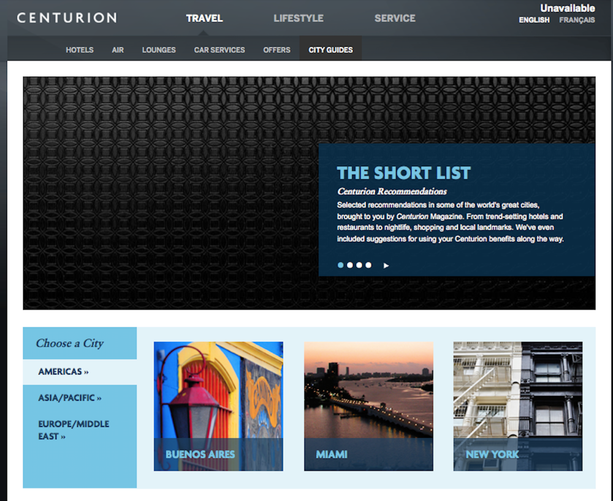The image size is (613, 501).
Task: Switch language to Français
Action: click(x=577, y=20)
